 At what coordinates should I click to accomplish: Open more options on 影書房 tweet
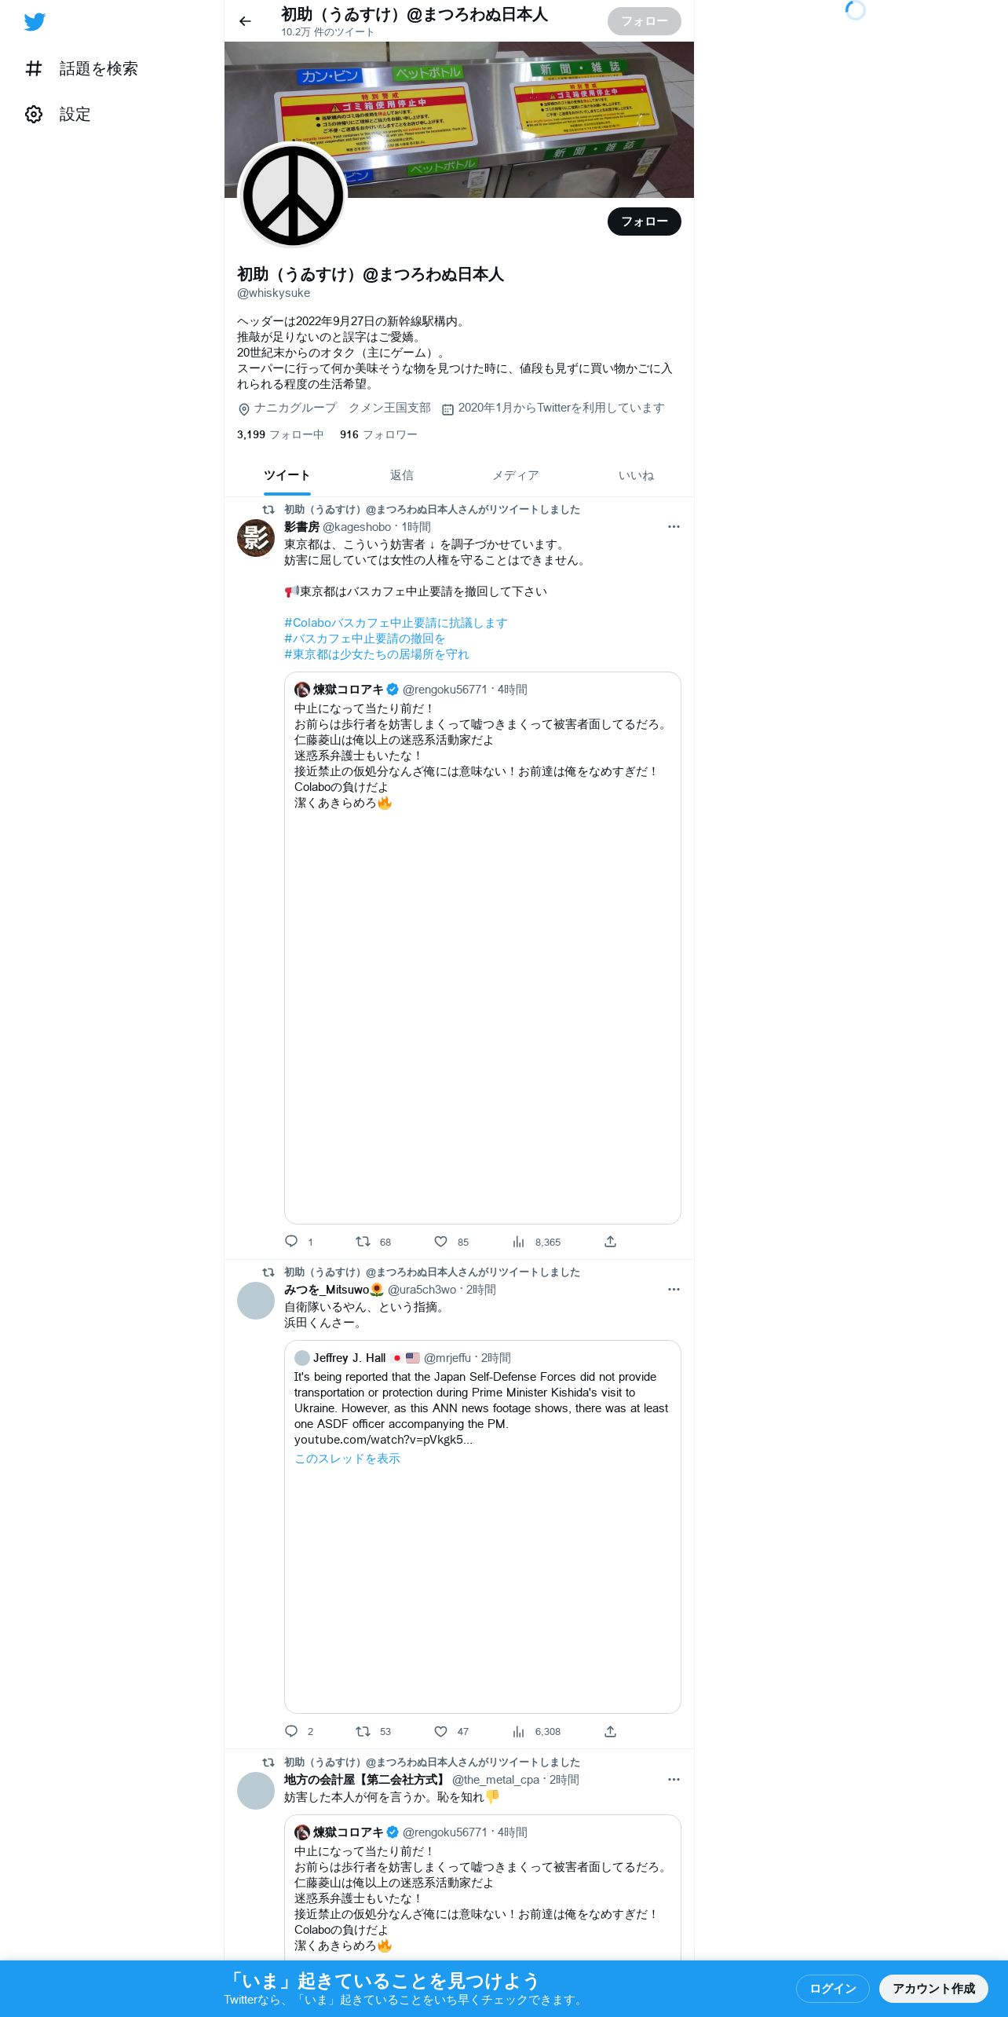(x=674, y=527)
